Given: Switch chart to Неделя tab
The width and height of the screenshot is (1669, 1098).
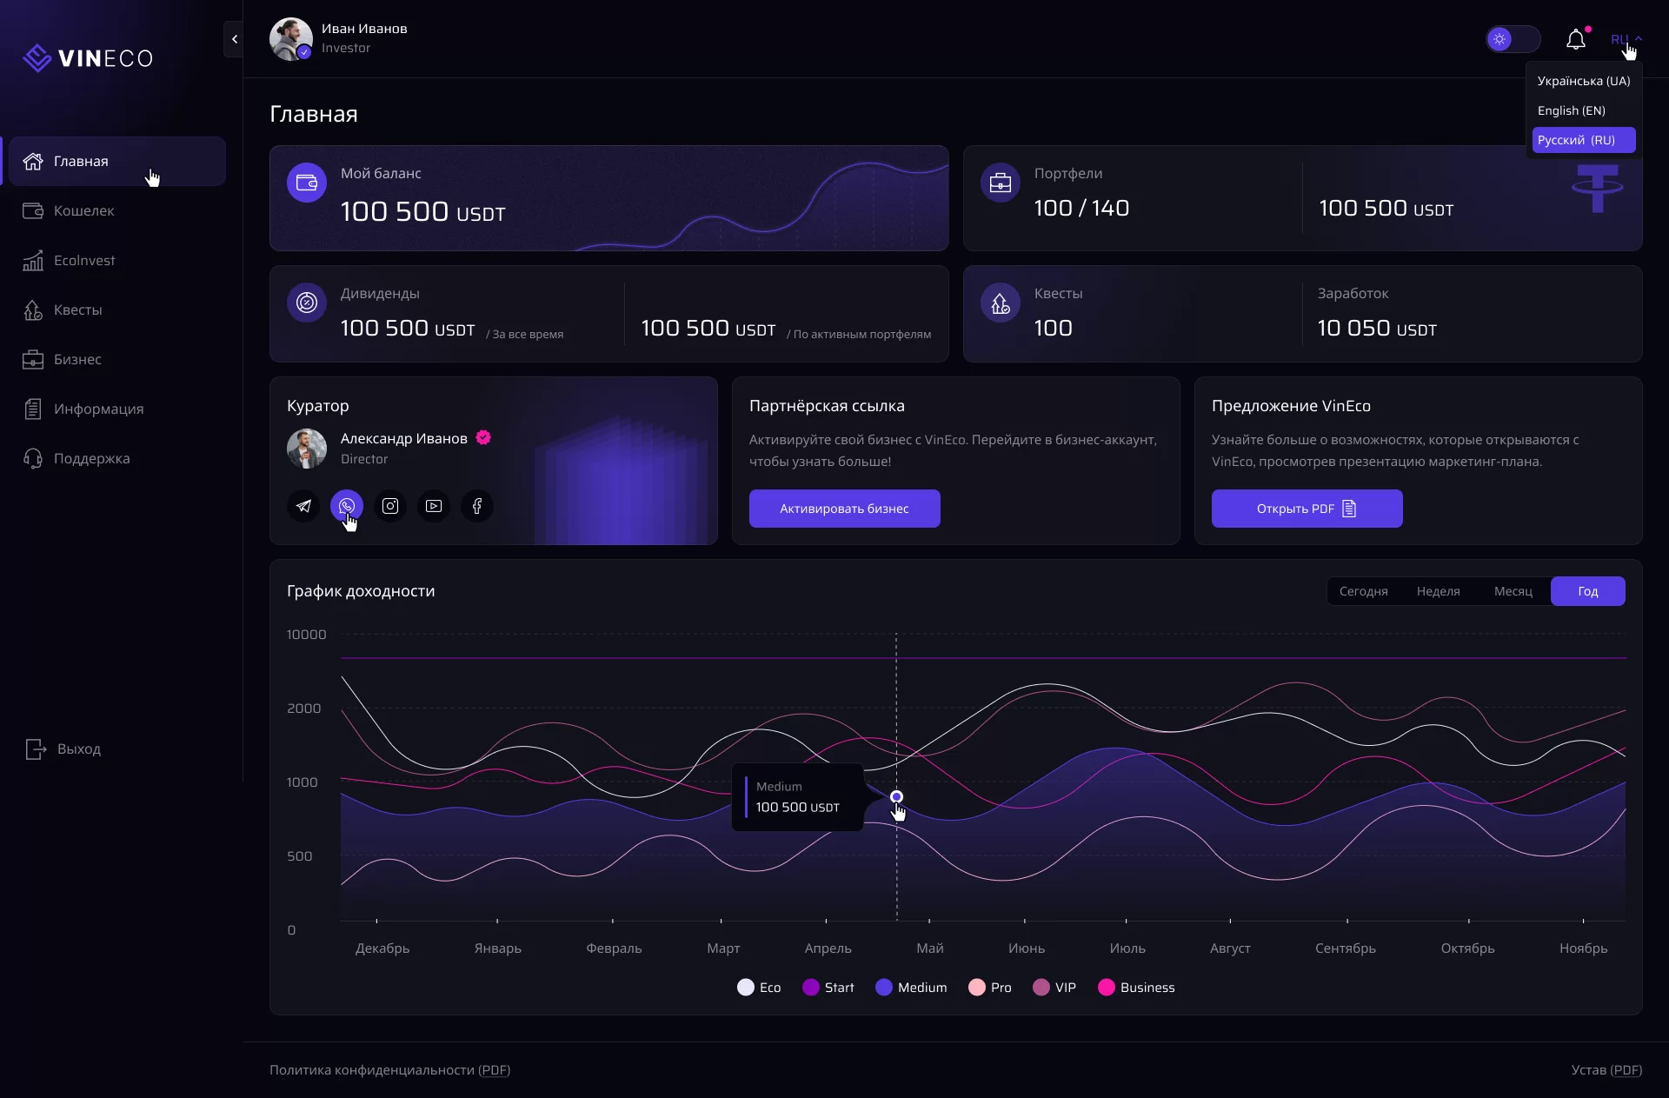Looking at the screenshot, I should coord(1438,591).
